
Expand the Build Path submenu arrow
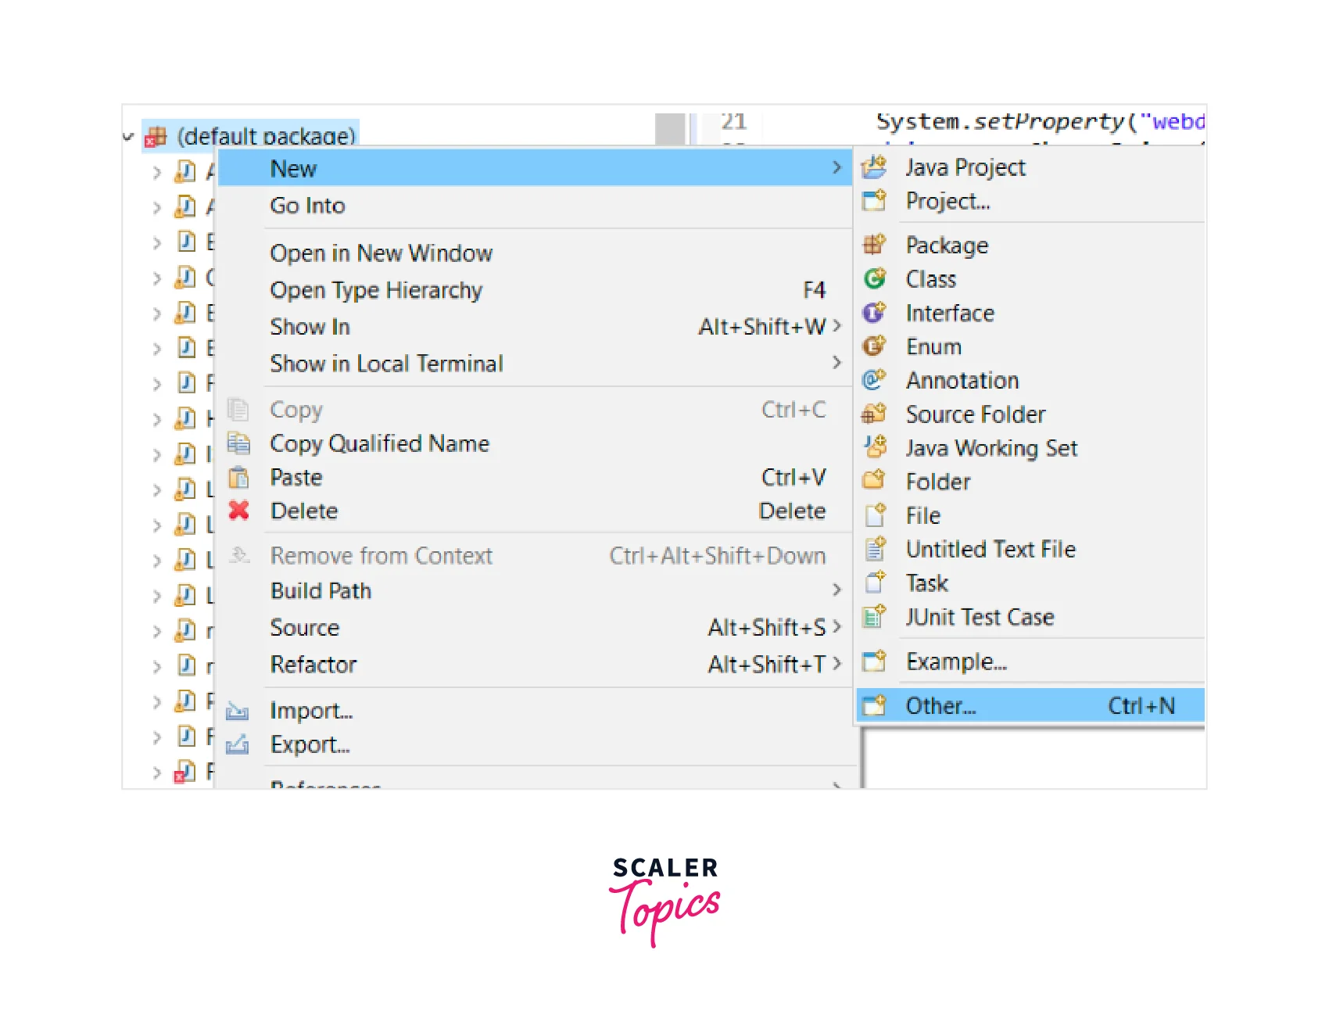[x=836, y=590]
